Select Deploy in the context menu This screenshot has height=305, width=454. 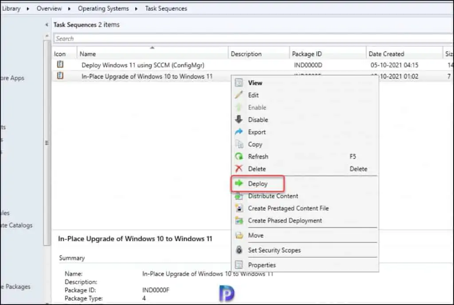[305, 184]
